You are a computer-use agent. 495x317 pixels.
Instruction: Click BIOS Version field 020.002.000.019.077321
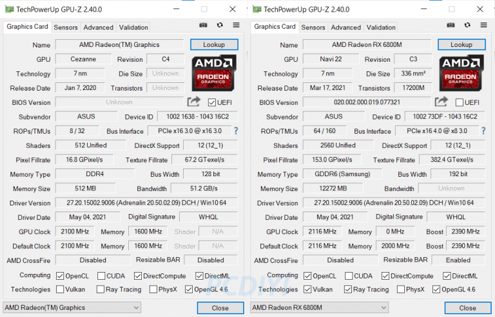[x=367, y=102]
